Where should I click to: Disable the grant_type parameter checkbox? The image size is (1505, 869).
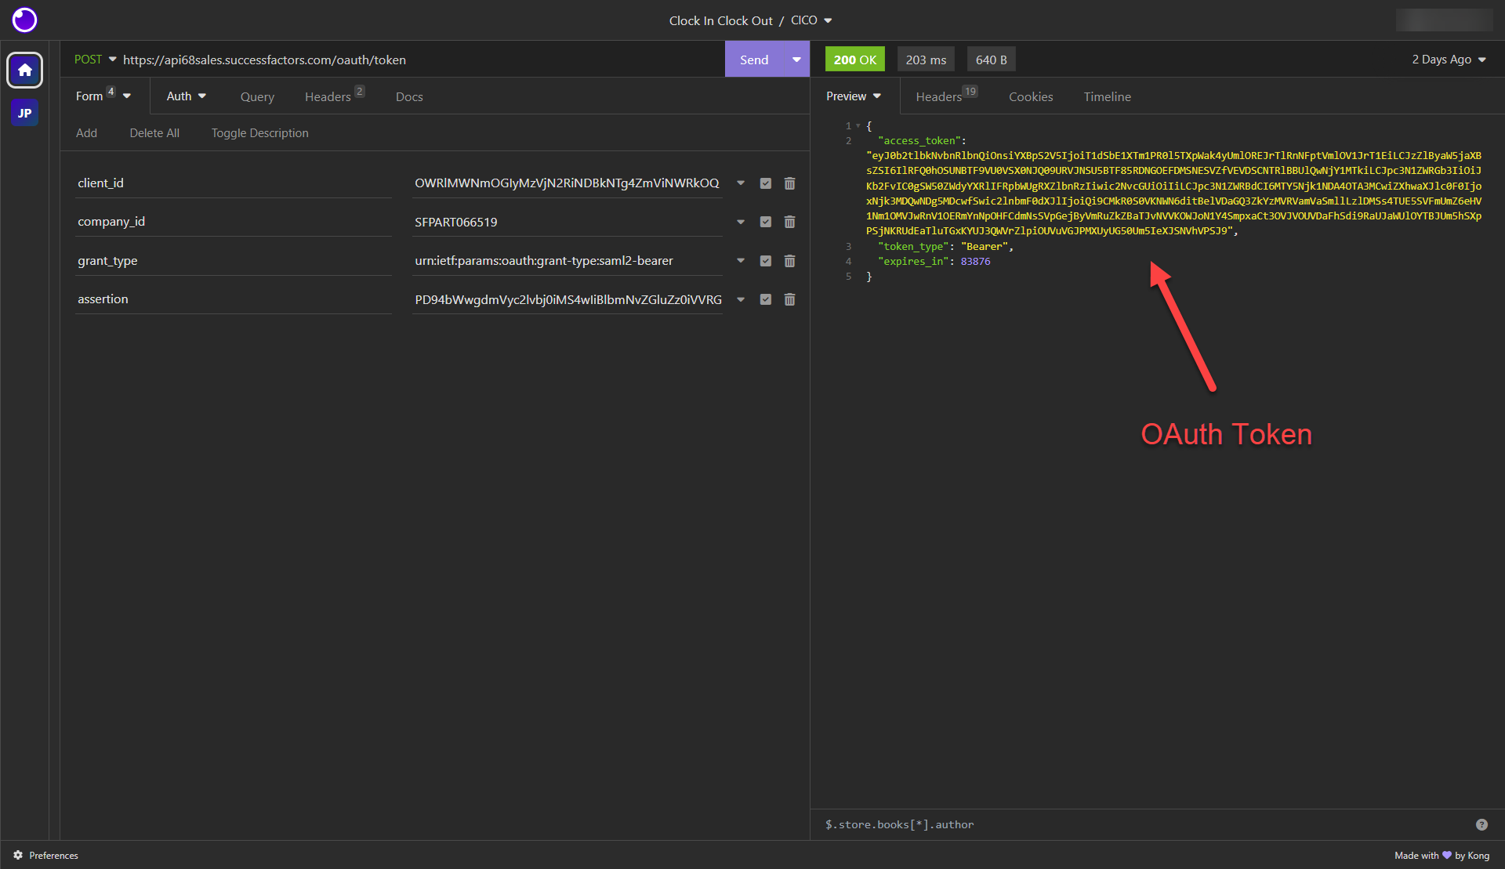(766, 261)
